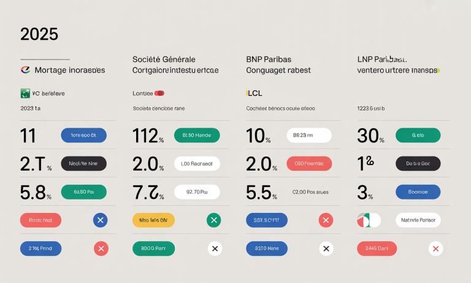The height and width of the screenshot is (283, 471).
Task: Click the white X icon beside 3310 Nane
Action: [x=326, y=249]
